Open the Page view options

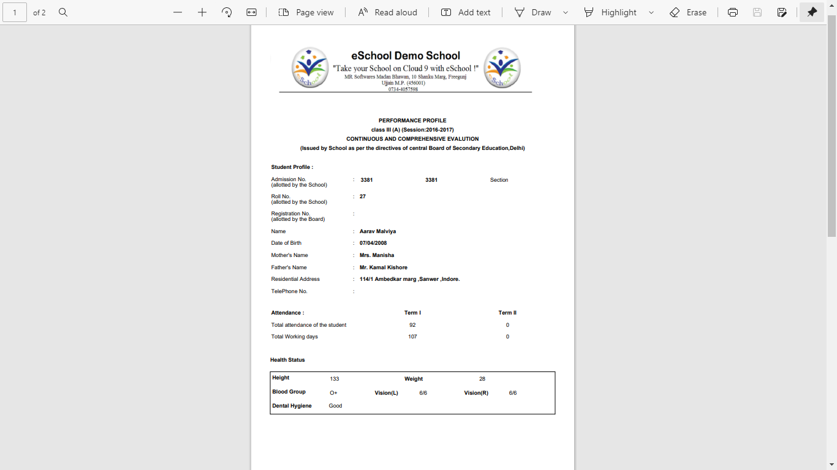(306, 12)
